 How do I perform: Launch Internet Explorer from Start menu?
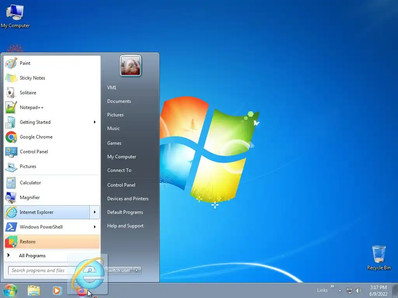[x=47, y=212]
